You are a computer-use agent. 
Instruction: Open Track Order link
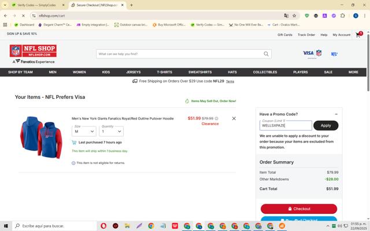click(306, 35)
